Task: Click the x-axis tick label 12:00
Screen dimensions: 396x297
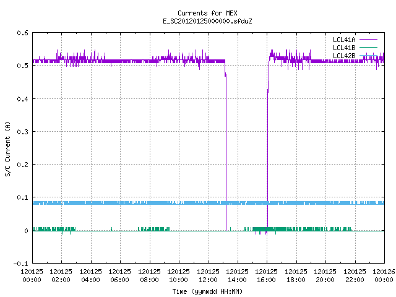Action: pyautogui.click(x=208, y=280)
